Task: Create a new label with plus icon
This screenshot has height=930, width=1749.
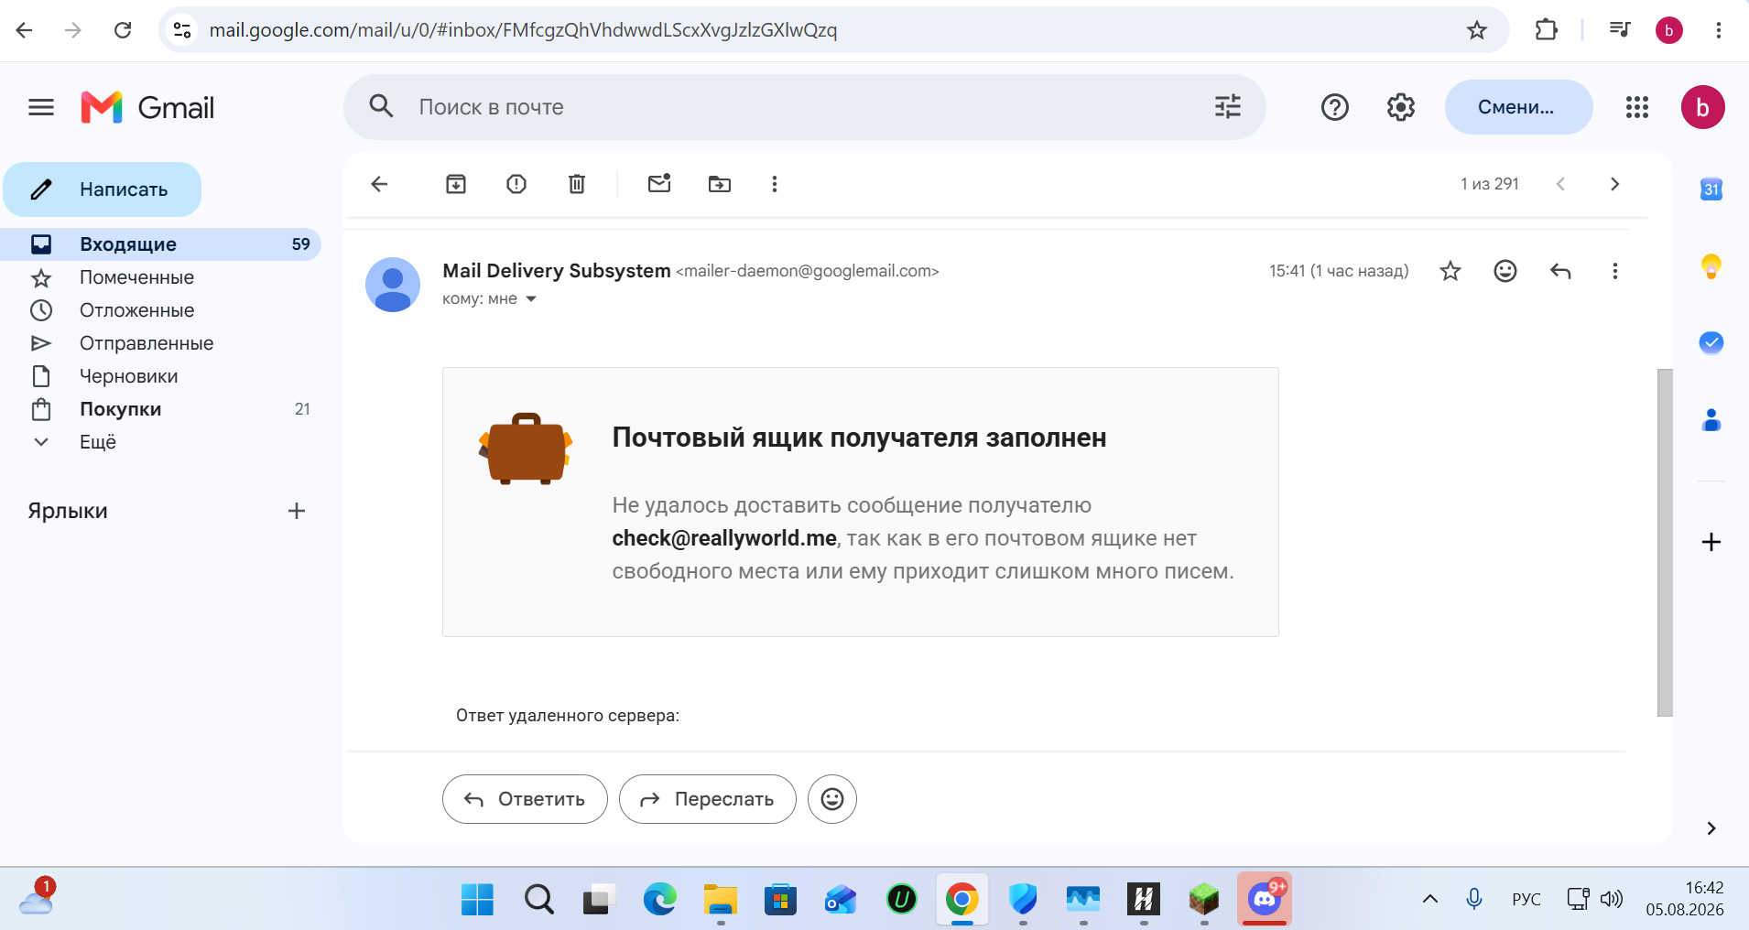Action: point(297,511)
